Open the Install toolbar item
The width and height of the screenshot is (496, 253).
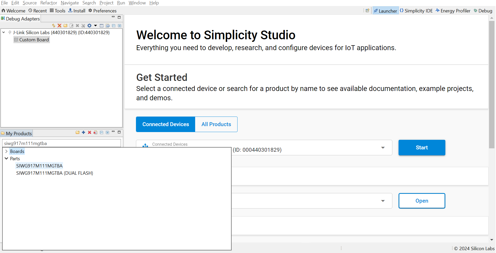(77, 11)
